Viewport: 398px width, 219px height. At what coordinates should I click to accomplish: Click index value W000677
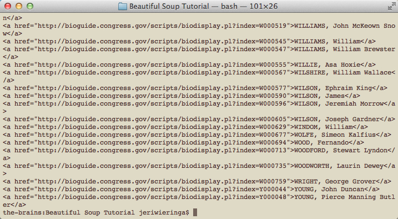273,135
